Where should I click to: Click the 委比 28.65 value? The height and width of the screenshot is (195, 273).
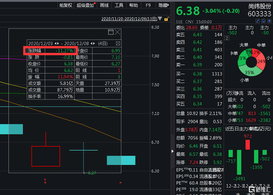pos(192,27)
